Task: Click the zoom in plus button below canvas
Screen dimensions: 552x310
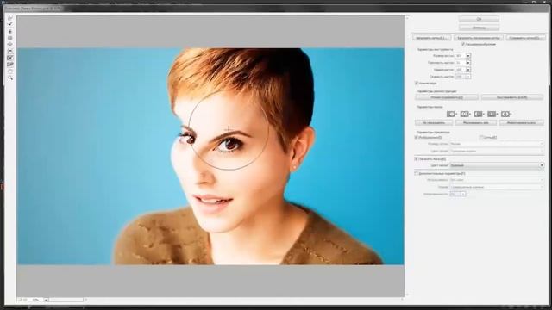Action: tap(25, 300)
